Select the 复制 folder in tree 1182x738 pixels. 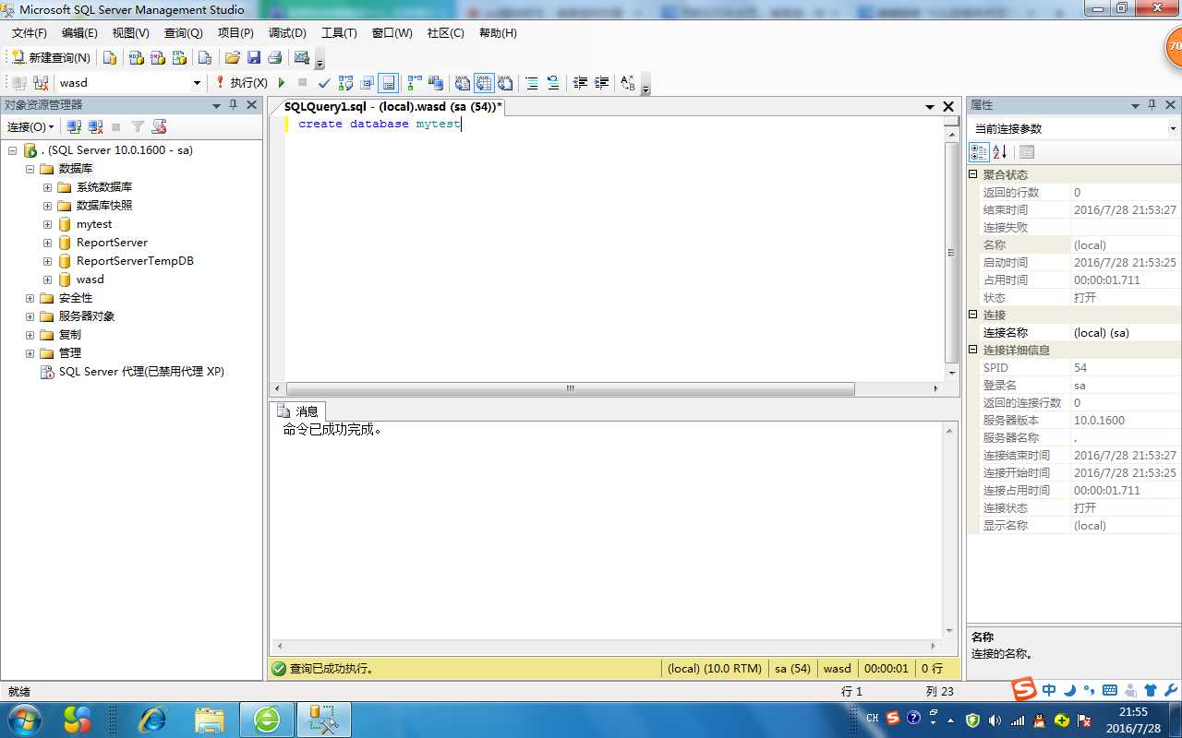click(69, 335)
